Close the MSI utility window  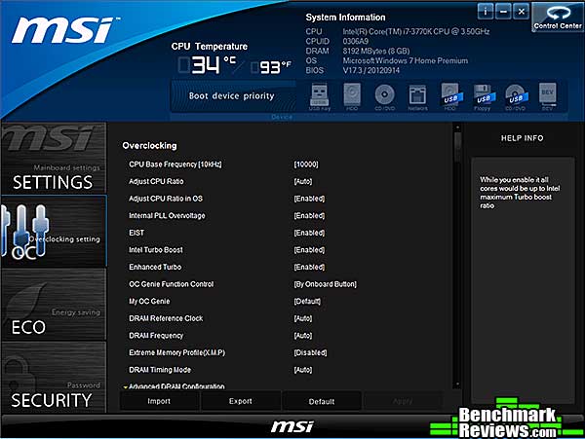(522, 12)
